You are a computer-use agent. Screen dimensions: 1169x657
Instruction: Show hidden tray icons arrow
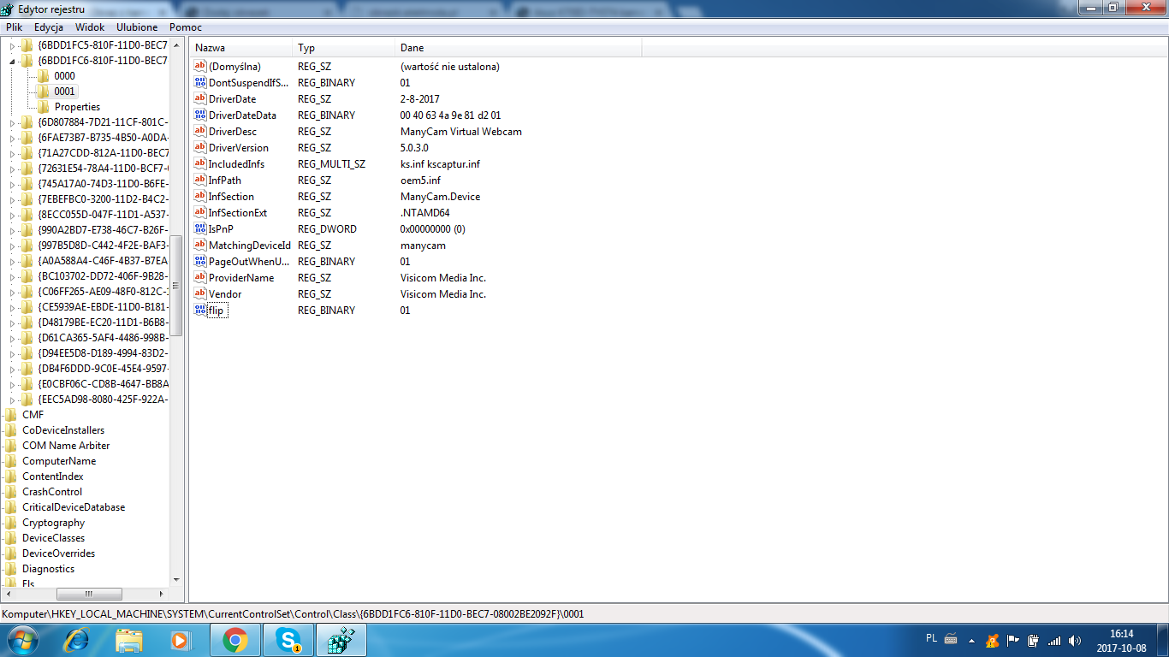coord(971,640)
